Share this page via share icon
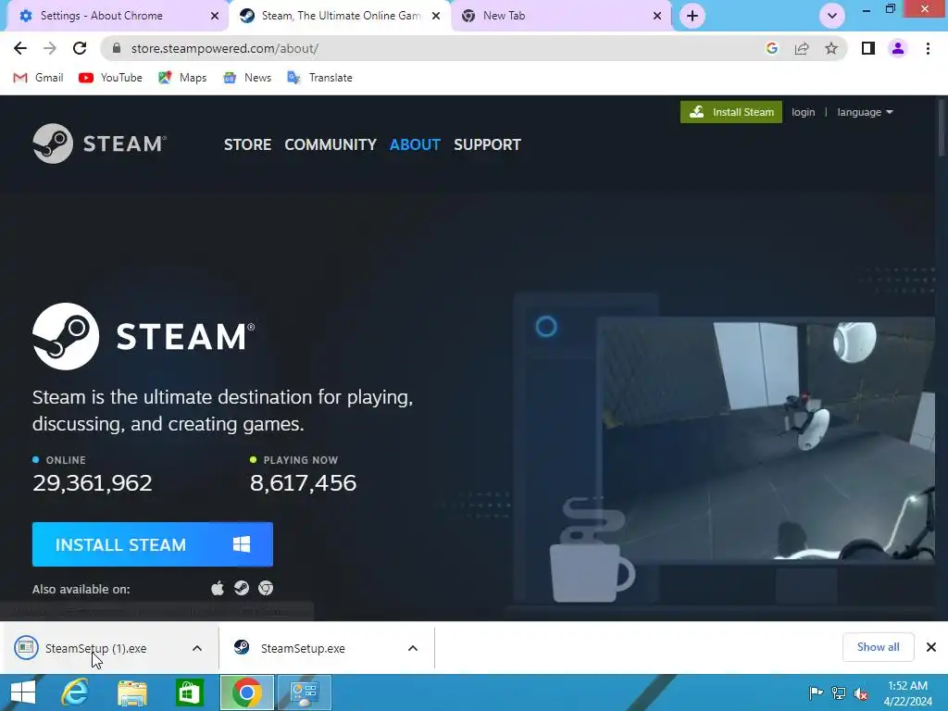This screenshot has height=711, width=948. pos(802,48)
